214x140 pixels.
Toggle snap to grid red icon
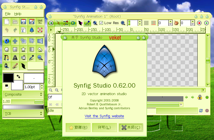click(x=154, y=23)
